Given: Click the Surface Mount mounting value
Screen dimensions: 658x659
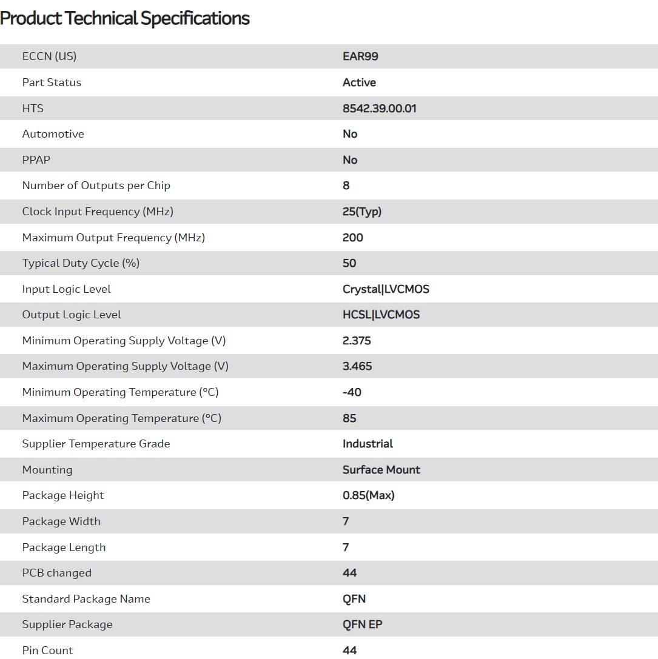Looking at the screenshot, I should pyautogui.click(x=381, y=470).
